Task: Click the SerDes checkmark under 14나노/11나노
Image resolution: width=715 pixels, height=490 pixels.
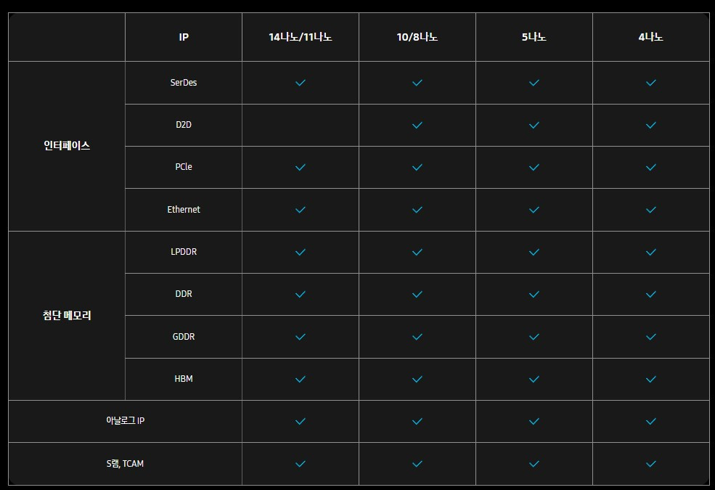Action: pyautogui.click(x=301, y=83)
